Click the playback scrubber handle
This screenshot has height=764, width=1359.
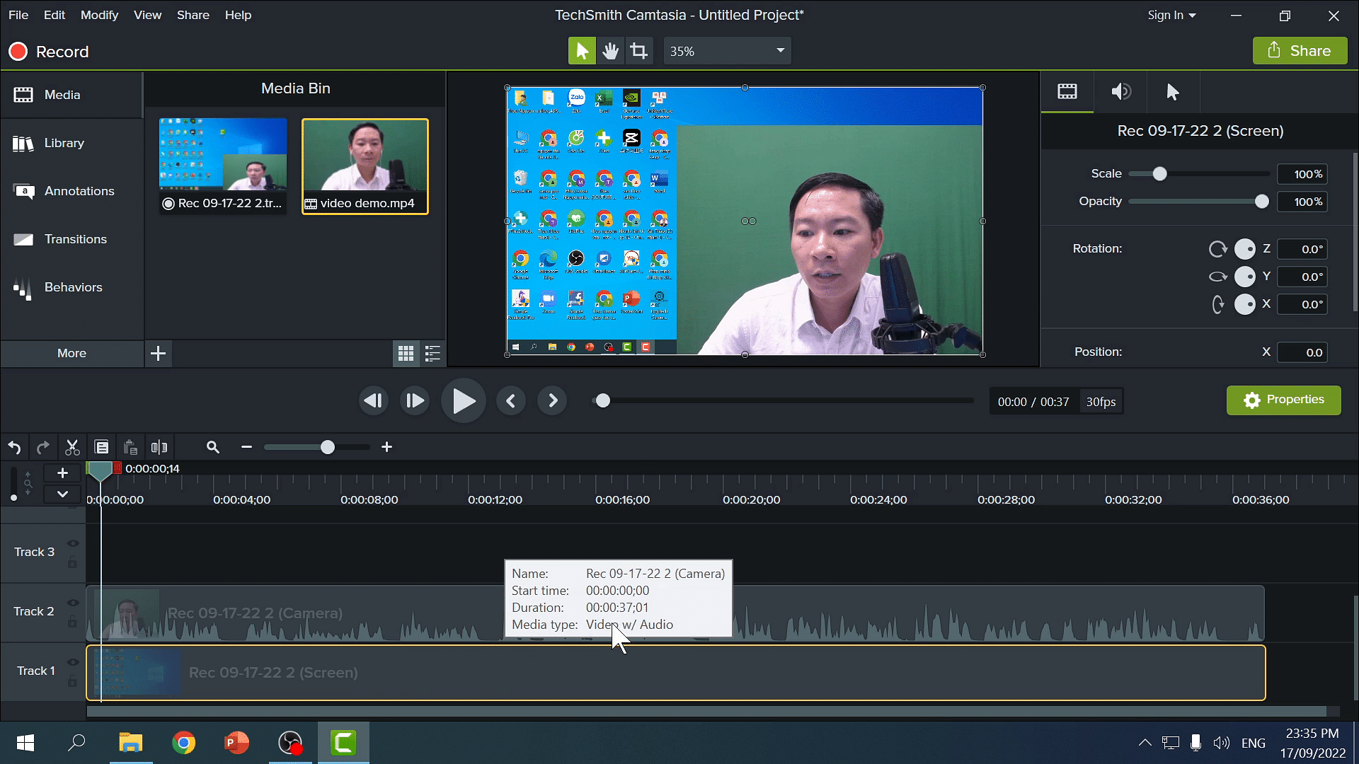[602, 401]
